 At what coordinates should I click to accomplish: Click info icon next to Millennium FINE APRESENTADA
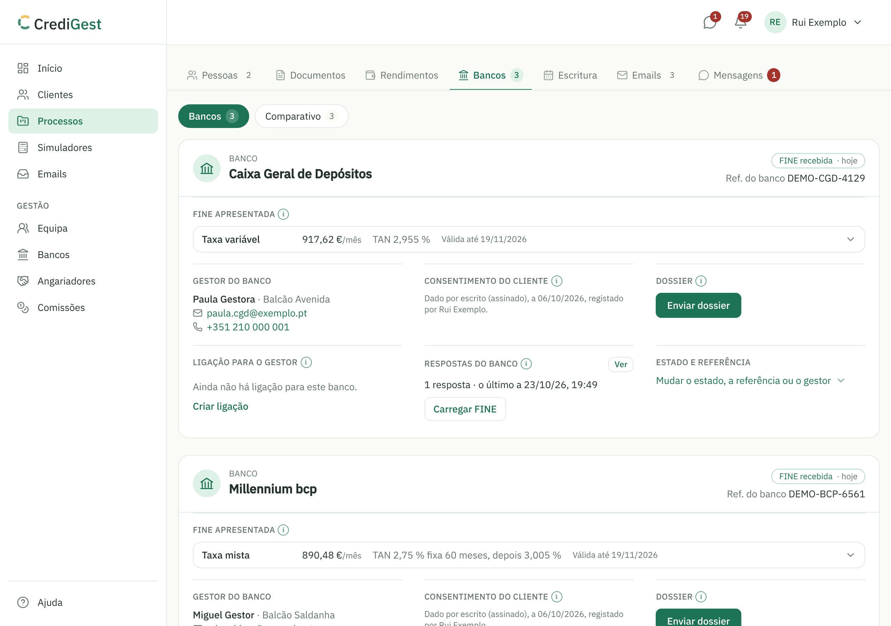coord(283,530)
